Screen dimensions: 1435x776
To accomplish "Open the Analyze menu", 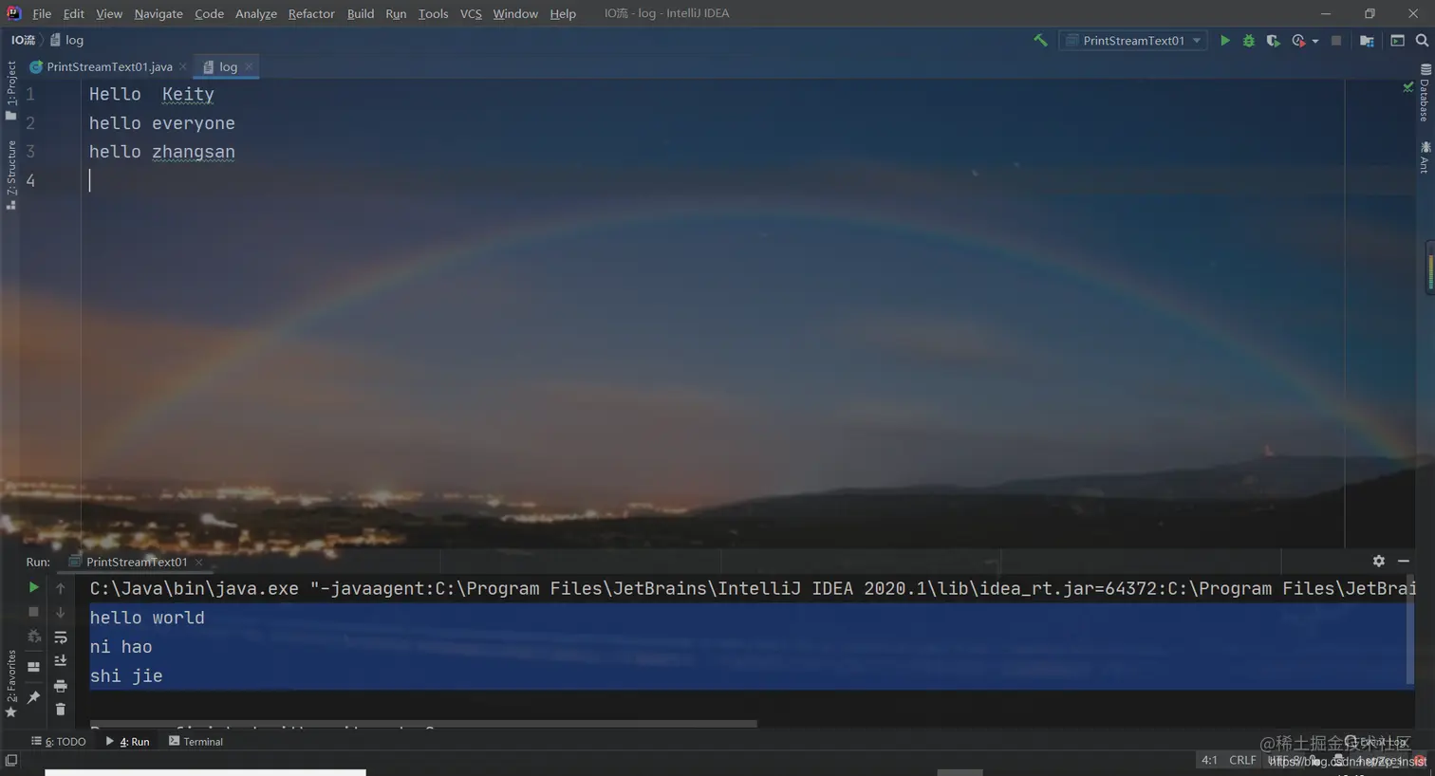I will coord(256,13).
